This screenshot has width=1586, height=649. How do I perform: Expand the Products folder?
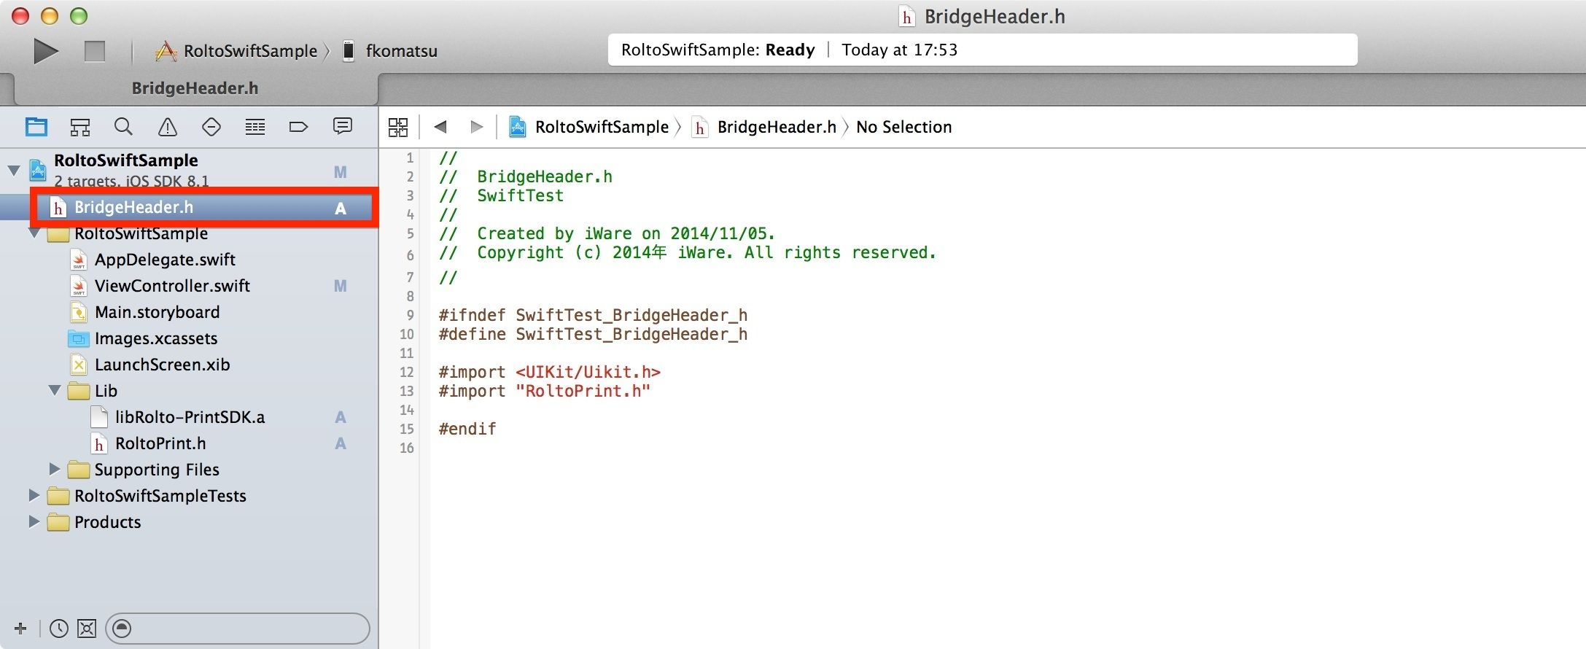pos(34,521)
